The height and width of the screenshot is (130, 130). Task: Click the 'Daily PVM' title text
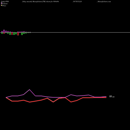point(5,2)
